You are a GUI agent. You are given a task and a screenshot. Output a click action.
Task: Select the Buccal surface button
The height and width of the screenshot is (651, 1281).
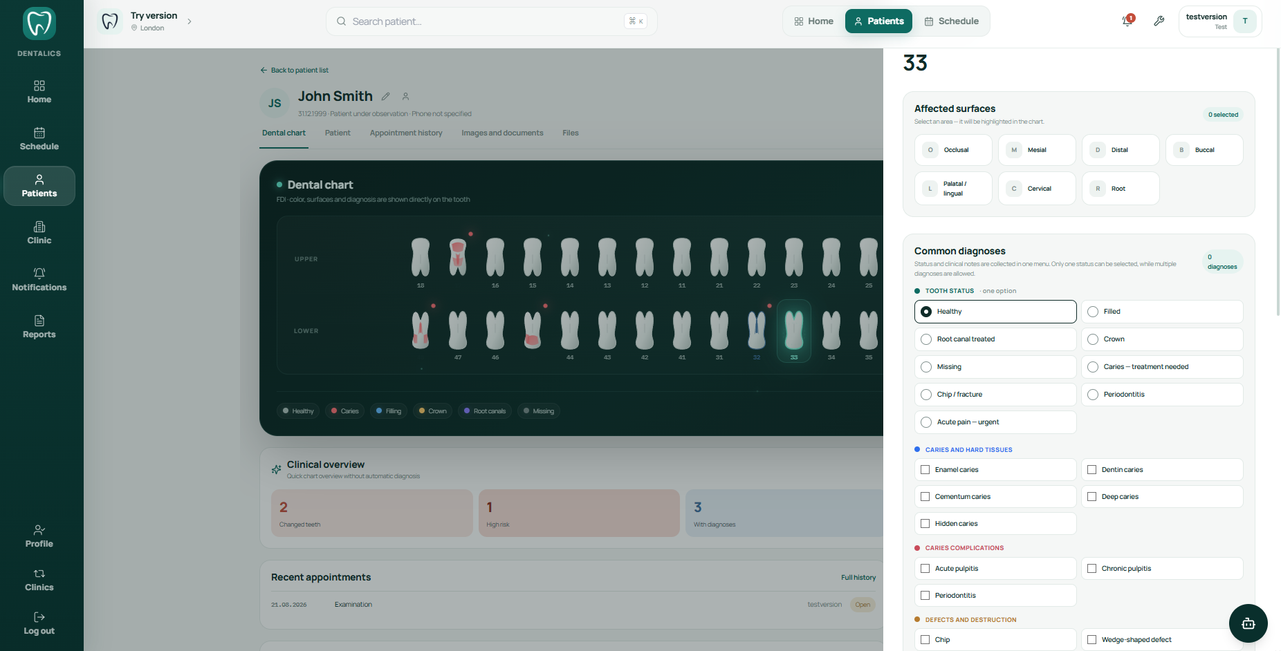click(1204, 150)
